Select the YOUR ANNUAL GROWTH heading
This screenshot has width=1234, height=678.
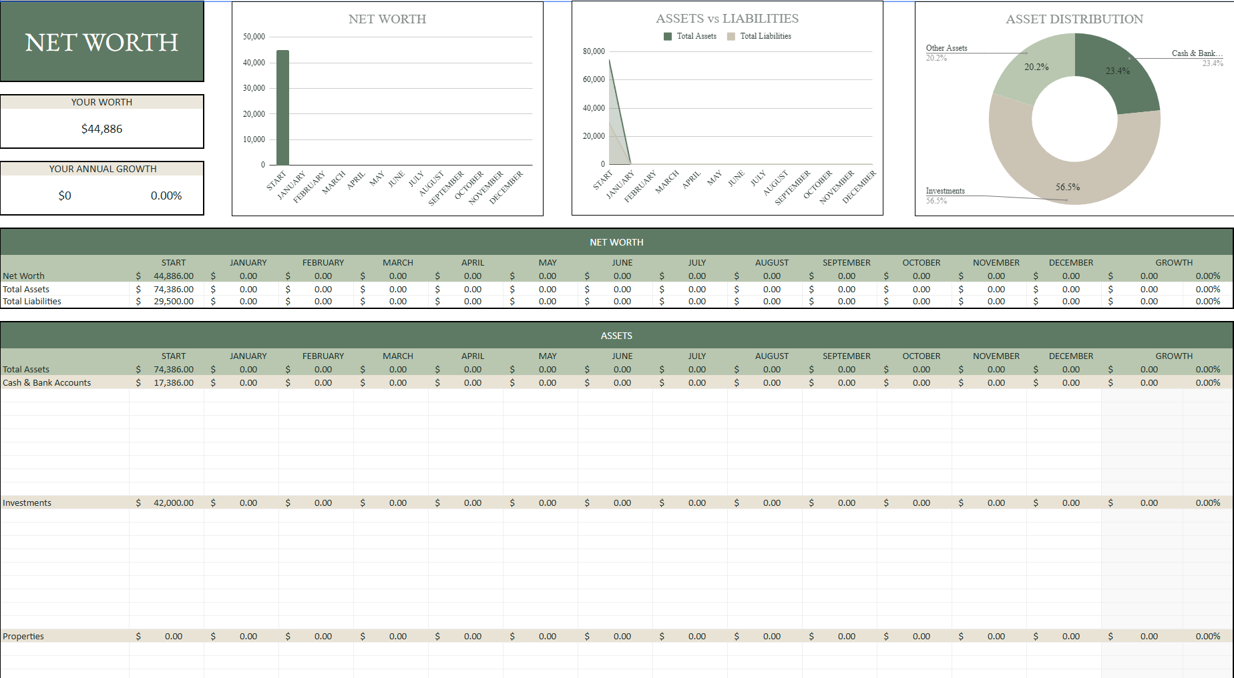102,169
